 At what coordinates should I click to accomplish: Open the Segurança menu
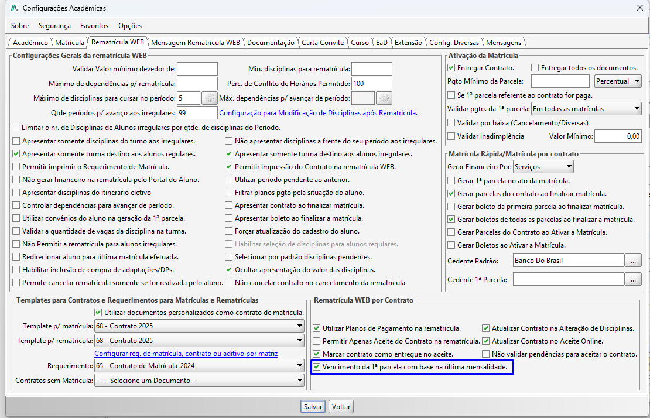[54, 26]
